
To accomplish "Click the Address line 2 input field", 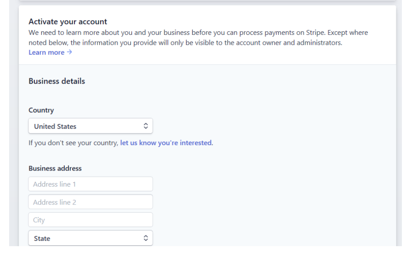I will (x=90, y=201).
